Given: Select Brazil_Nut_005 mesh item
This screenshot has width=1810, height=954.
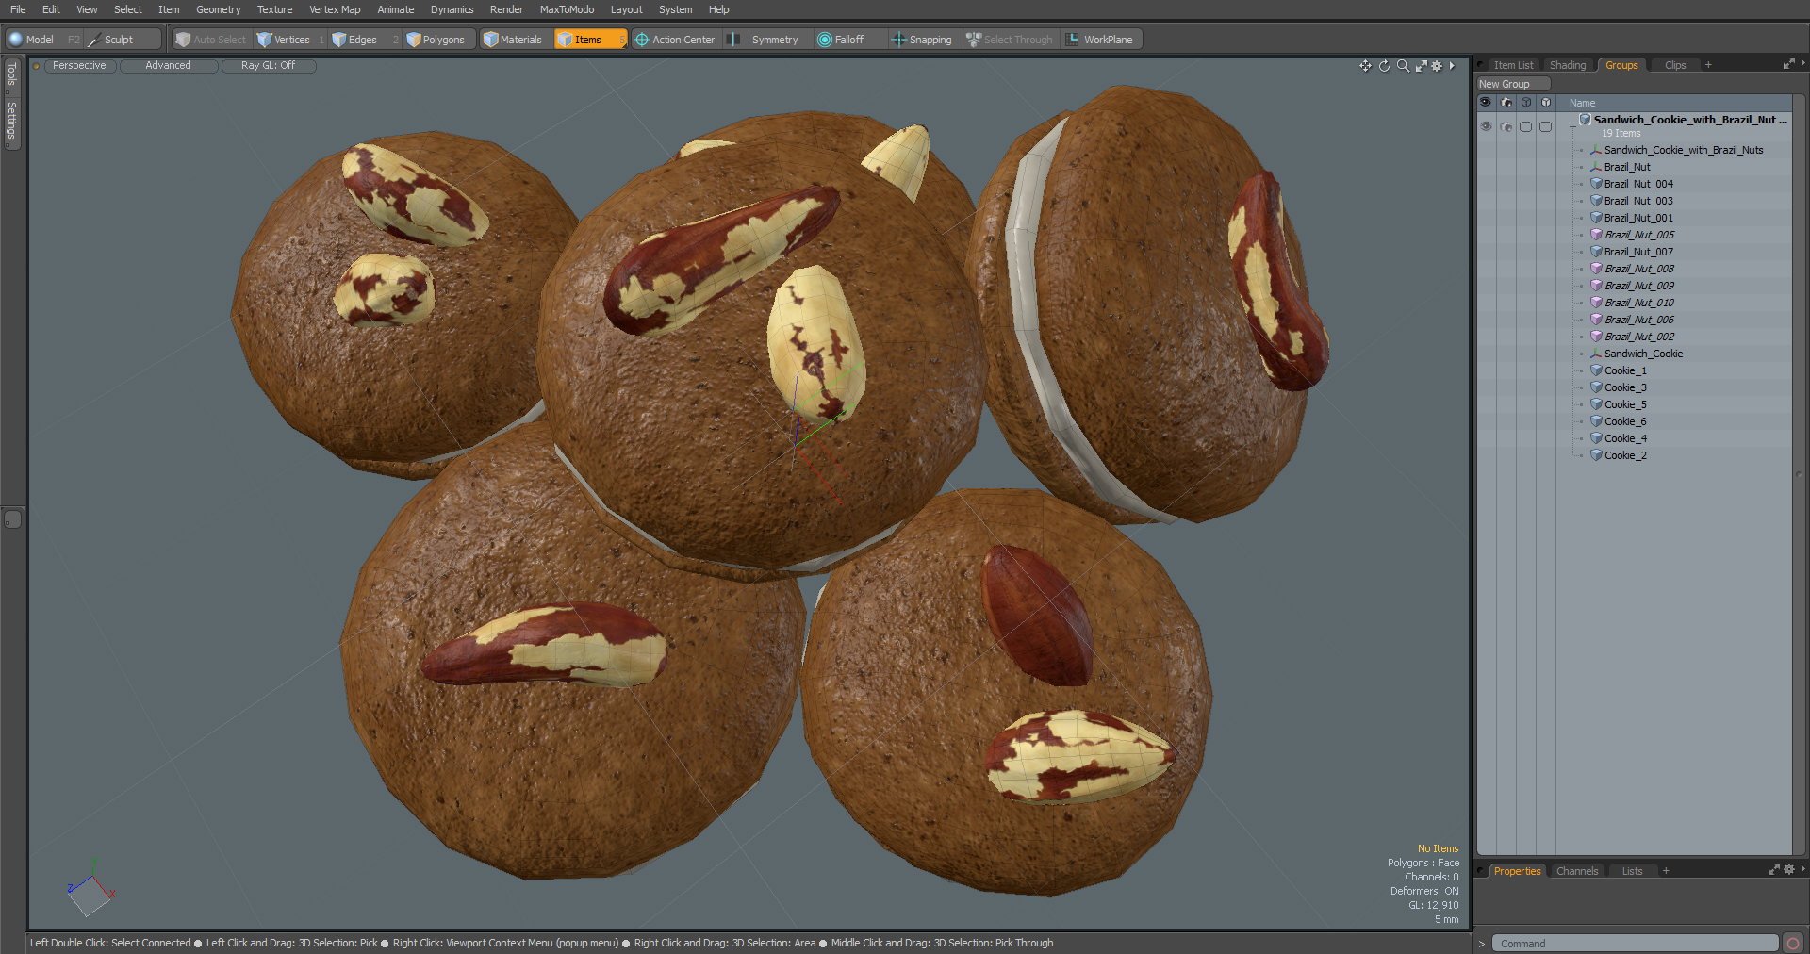Looking at the screenshot, I should pos(1639,235).
